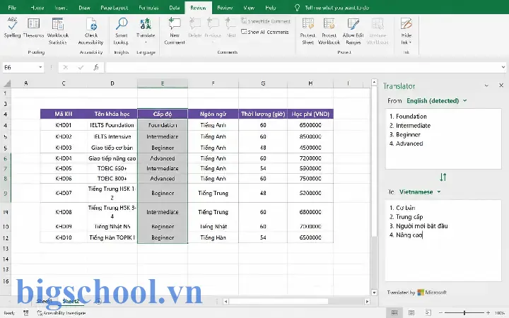Open Smart Lookup
The width and height of the screenshot is (509, 318).
pyautogui.click(x=122, y=31)
